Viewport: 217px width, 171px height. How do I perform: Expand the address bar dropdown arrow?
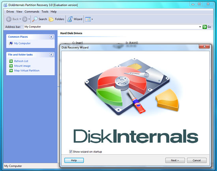tap(200, 27)
